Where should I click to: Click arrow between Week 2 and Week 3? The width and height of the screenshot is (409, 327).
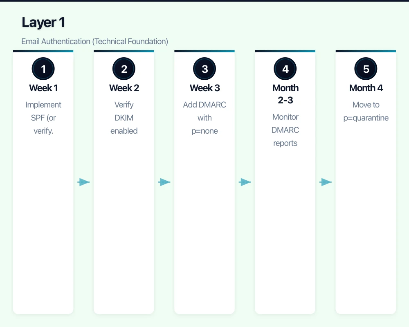(164, 182)
